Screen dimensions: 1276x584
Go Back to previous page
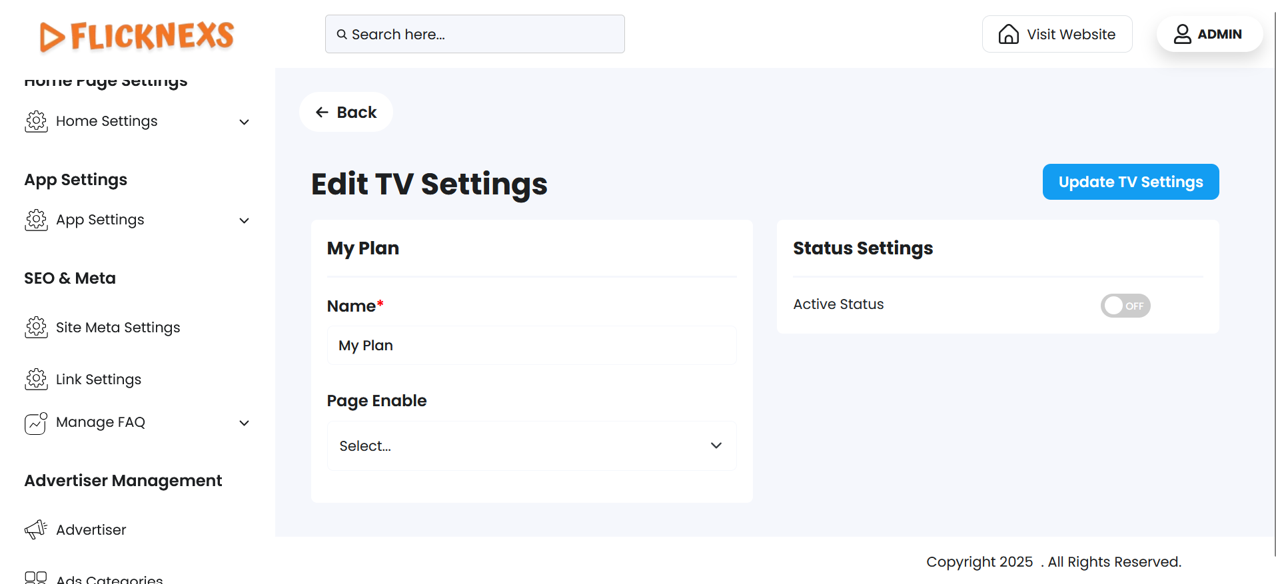click(346, 113)
